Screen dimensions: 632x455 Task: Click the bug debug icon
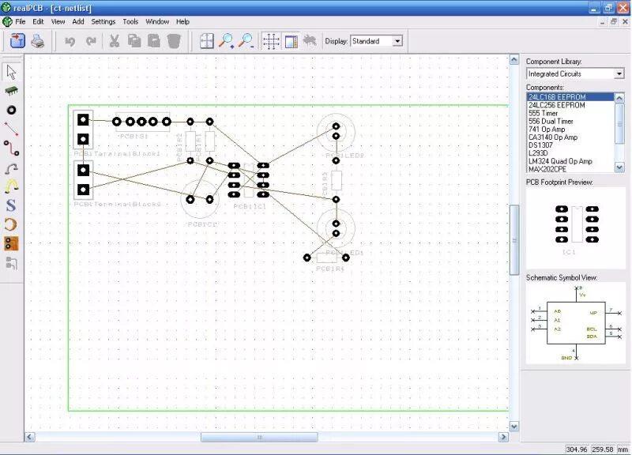pyautogui.click(x=310, y=40)
